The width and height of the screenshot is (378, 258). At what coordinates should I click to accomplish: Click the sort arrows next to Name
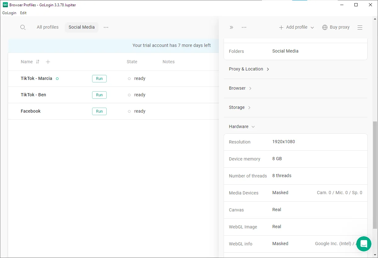click(x=38, y=62)
